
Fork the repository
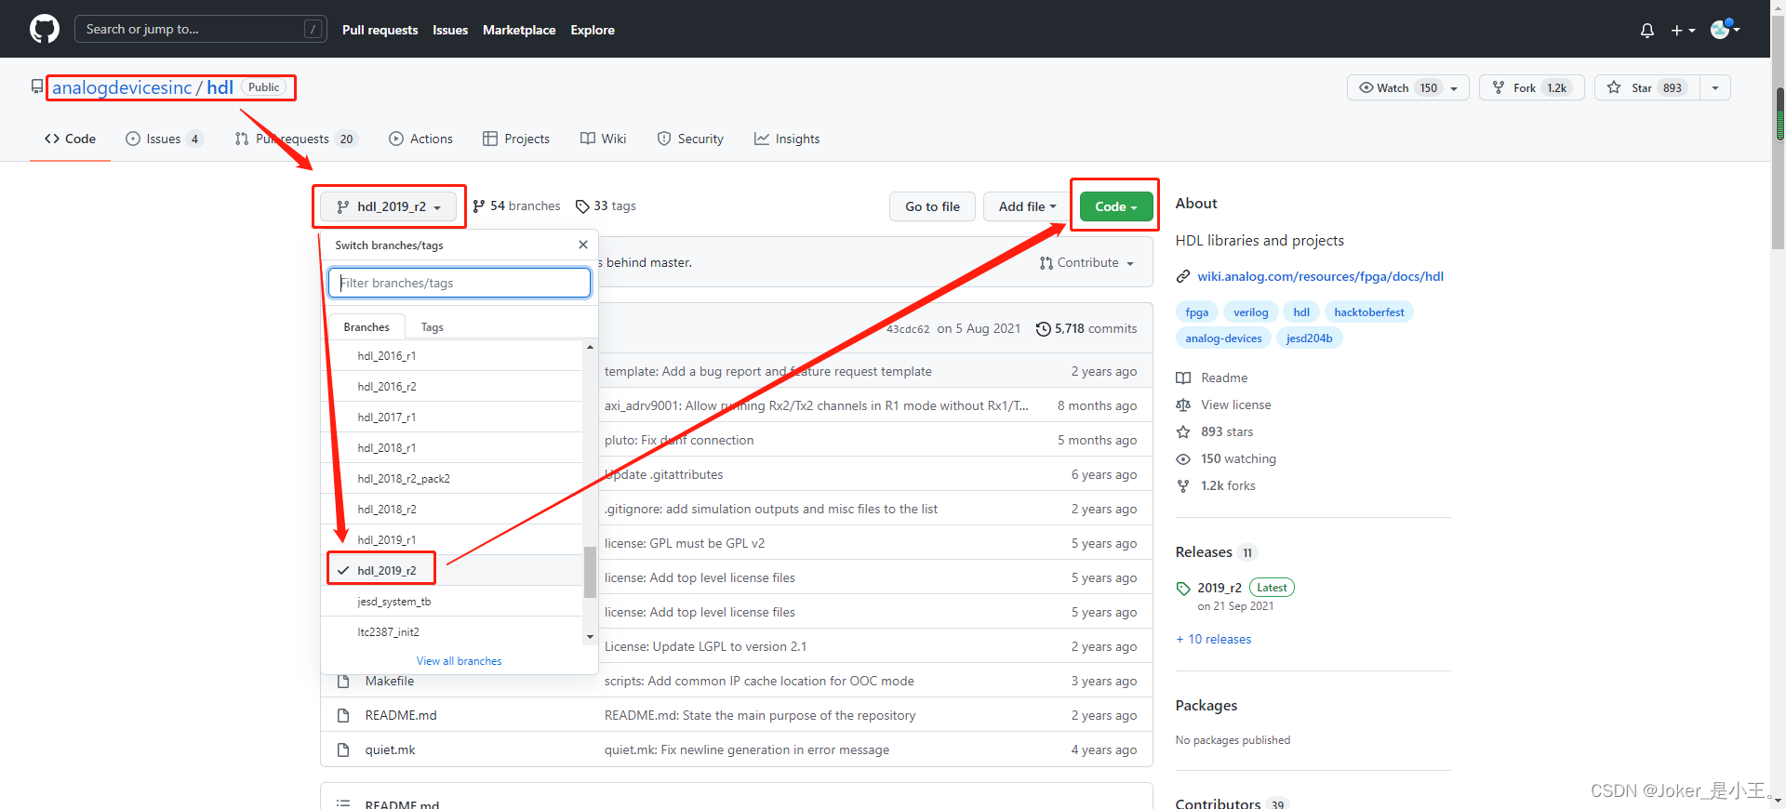pos(1531,87)
